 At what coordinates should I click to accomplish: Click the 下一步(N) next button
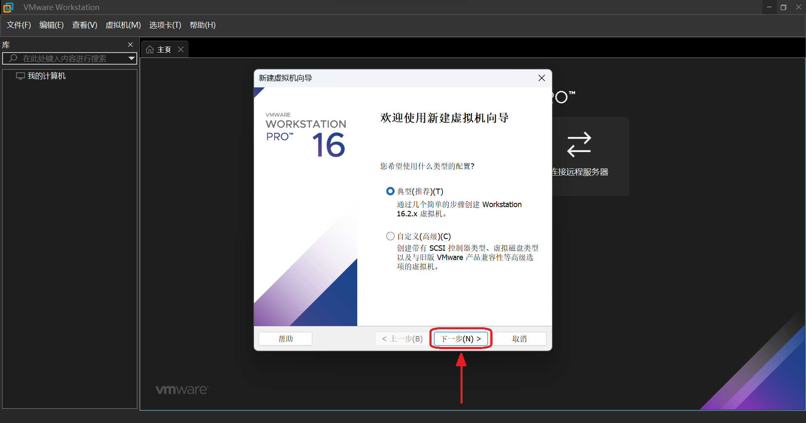coord(461,339)
